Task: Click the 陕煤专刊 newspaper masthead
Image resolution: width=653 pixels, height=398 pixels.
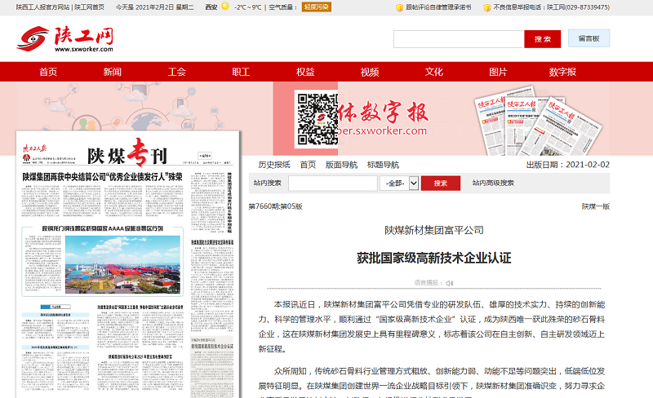Action: click(127, 155)
